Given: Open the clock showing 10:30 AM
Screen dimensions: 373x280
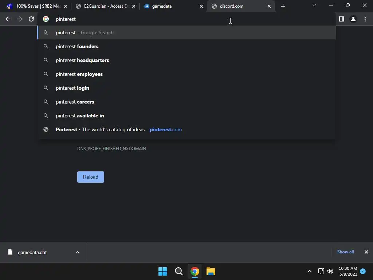Looking at the screenshot, I should pyautogui.click(x=348, y=271).
